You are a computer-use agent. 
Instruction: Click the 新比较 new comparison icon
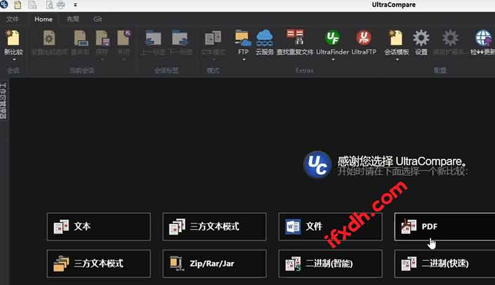coord(13,38)
